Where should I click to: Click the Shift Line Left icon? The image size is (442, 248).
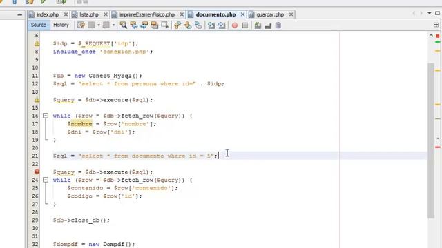point(211,25)
